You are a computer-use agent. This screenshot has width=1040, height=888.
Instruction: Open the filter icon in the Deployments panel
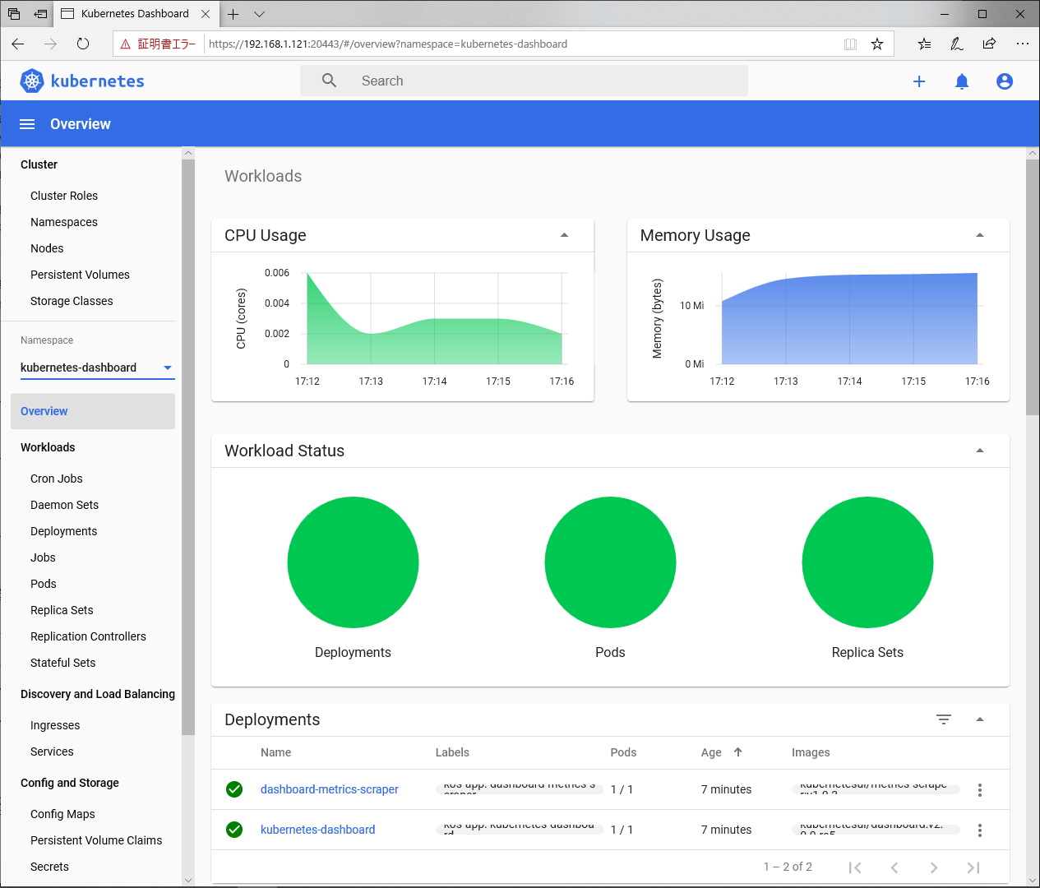[944, 719]
